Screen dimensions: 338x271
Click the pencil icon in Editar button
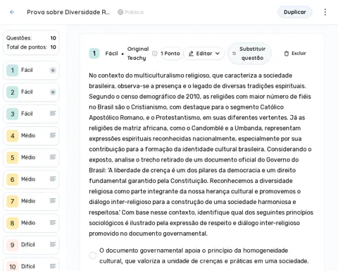(x=192, y=54)
